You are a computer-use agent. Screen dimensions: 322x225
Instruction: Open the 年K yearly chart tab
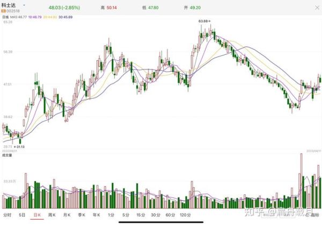(x=96, y=215)
